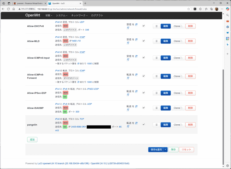The height and width of the screenshot is (169, 231).
Task: Open the browser home page icon
Action: tap(14, 9)
